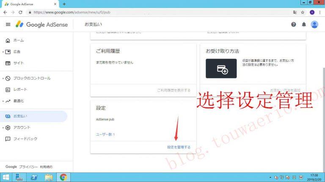
Task: Click the add payment card thumbnail
Action: (x=221, y=69)
